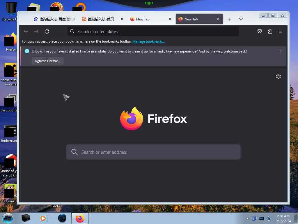Open a new tab with plus button

coord(229,19)
